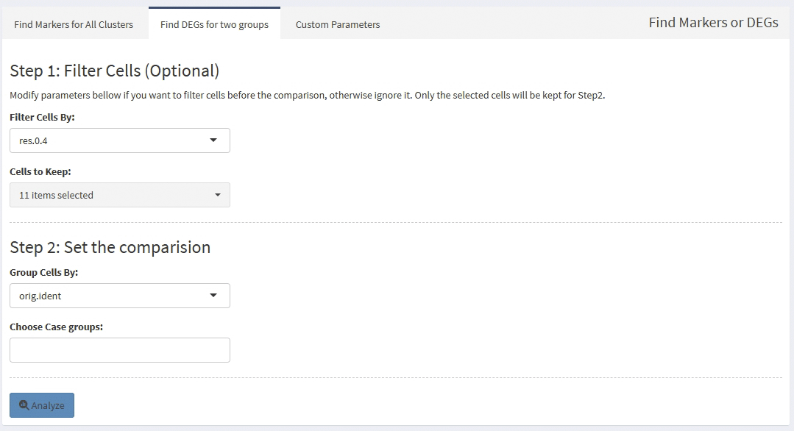Click the magnifier icon on Analyze button
794x431 pixels.
pos(24,405)
